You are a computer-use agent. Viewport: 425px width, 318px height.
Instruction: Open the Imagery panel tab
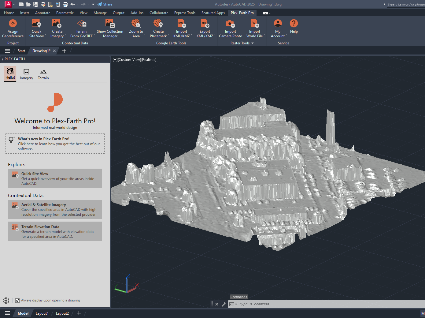(26, 74)
